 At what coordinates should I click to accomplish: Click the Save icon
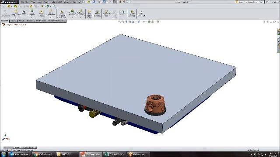coord(94,2)
